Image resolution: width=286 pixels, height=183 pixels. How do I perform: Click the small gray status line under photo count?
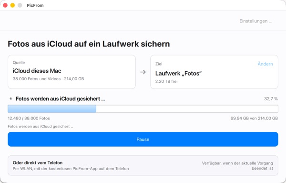click(41, 126)
